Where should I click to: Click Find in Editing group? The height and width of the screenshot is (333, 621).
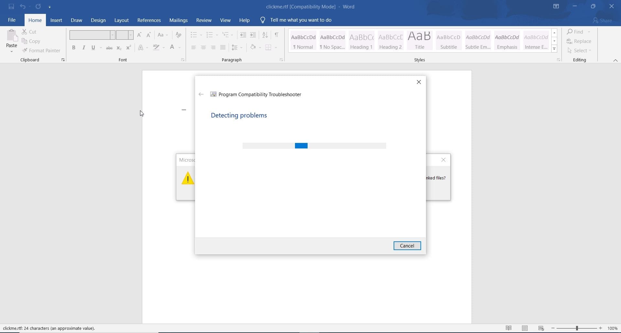pyautogui.click(x=575, y=32)
